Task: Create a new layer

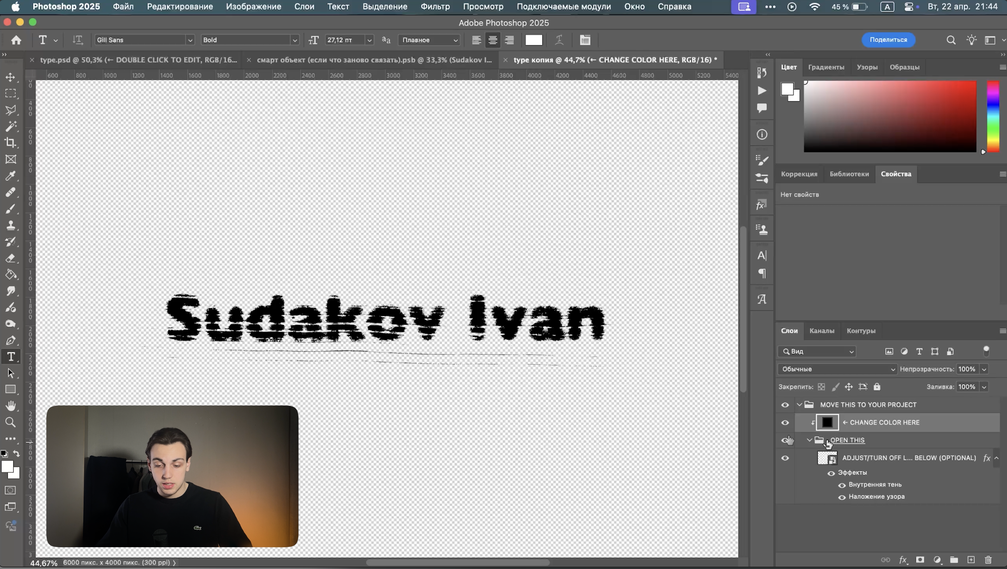Action: coord(971,560)
